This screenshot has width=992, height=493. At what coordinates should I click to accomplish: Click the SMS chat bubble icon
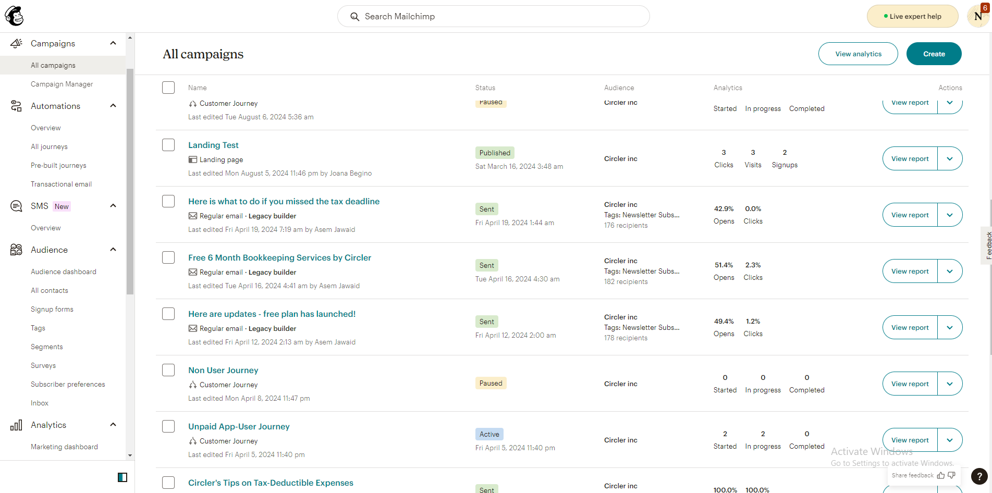[x=16, y=206]
